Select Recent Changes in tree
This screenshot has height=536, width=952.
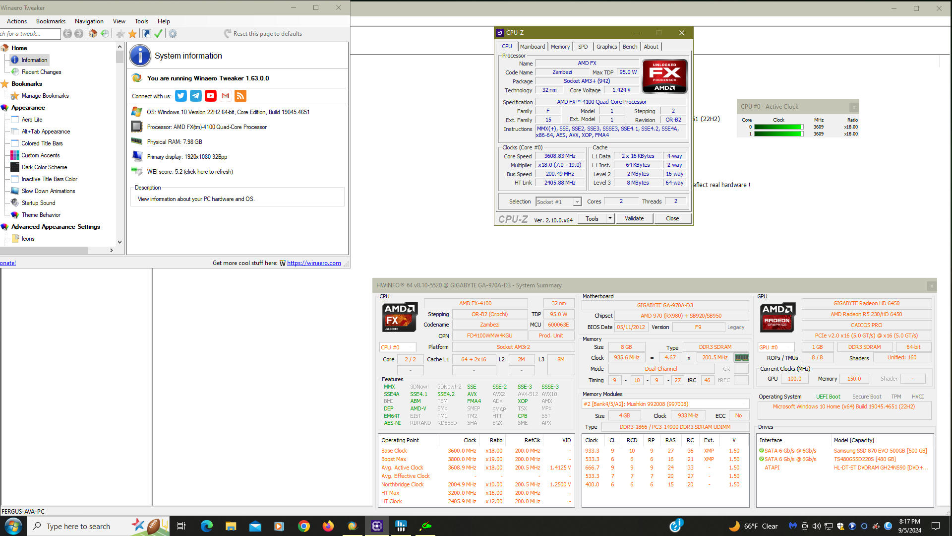42,72
